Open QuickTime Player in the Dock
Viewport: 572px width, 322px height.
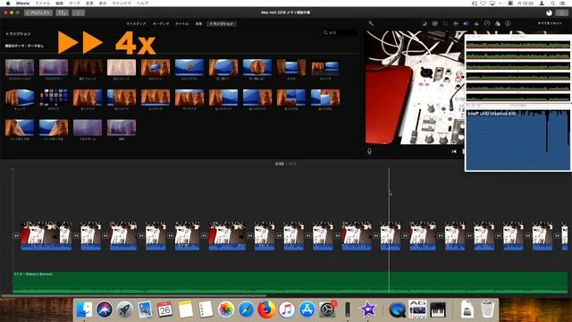pos(397,309)
